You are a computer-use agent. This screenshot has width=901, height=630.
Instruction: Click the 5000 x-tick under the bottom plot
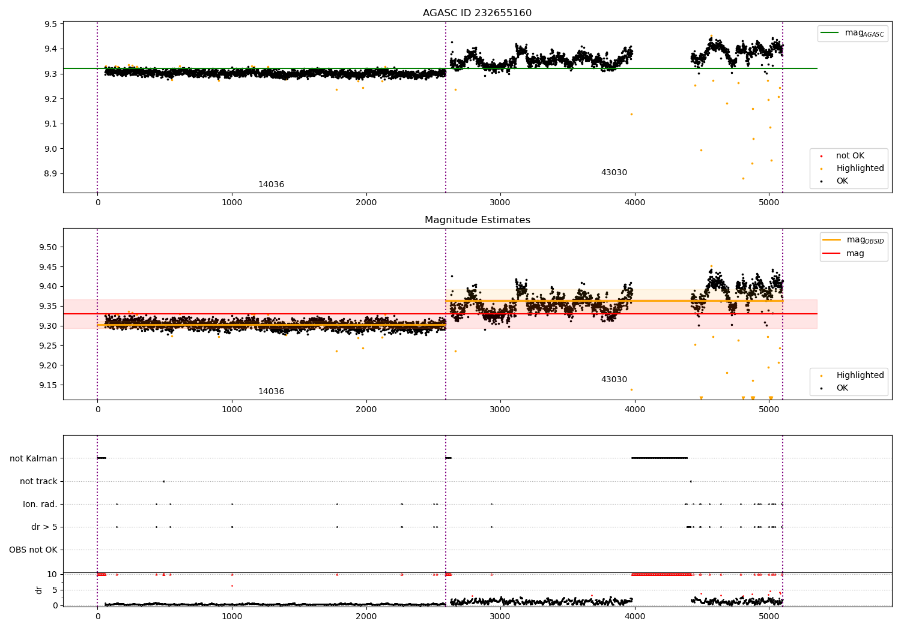coord(769,616)
